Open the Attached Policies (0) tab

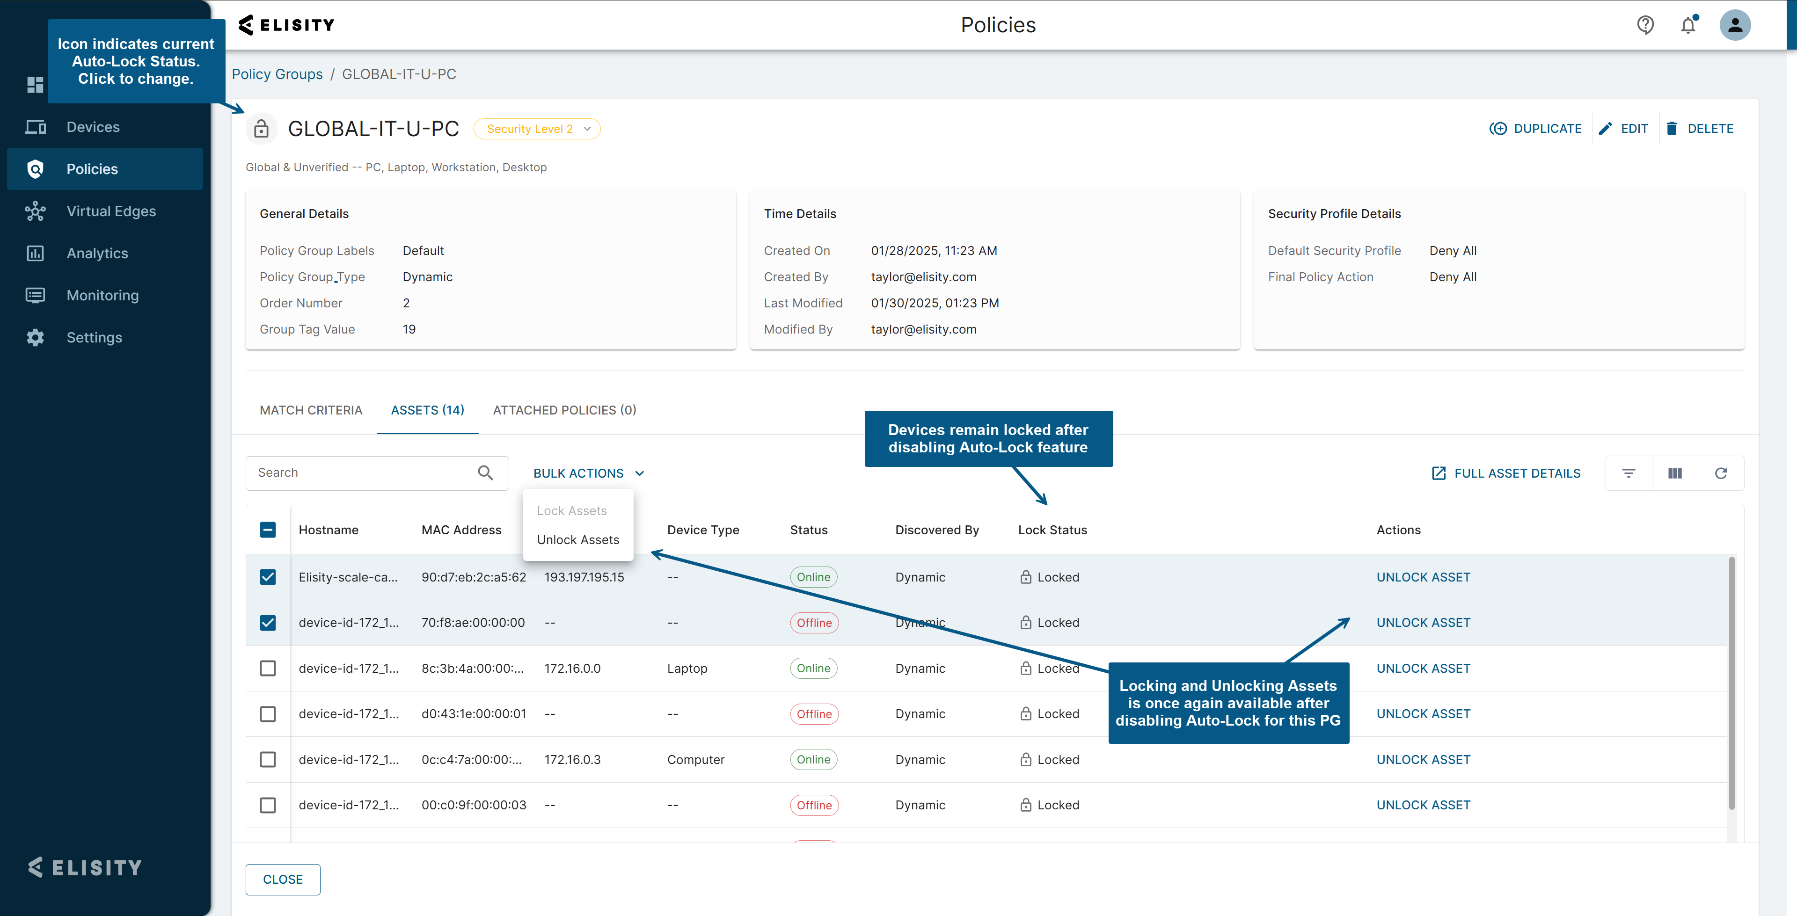(x=563, y=410)
